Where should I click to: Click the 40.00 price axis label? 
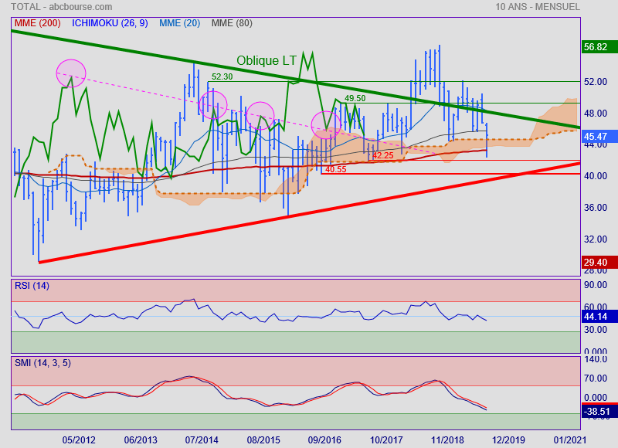[596, 176]
